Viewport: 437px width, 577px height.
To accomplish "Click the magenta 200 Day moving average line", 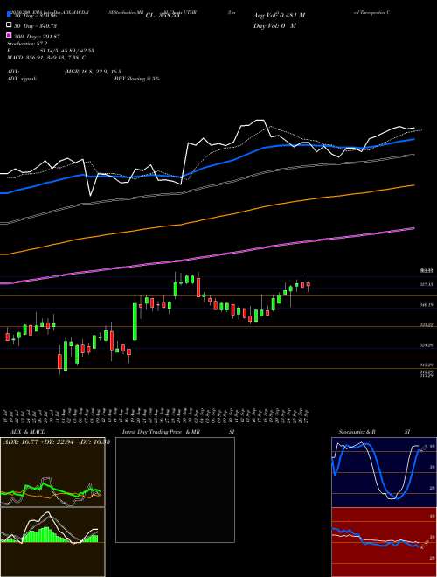I will point(206,258).
